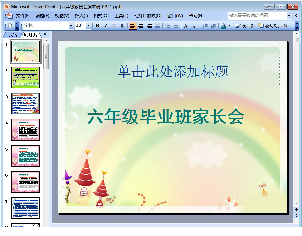Screen dimensions: 302x236
Task: Open the Design (设计) pane
Action: (x=245, y=26)
